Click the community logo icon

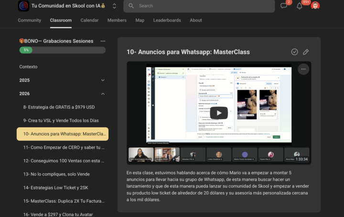(x=23, y=6)
